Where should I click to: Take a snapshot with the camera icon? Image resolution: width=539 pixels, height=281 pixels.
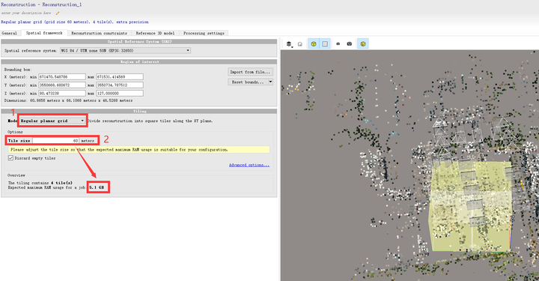click(350, 43)
